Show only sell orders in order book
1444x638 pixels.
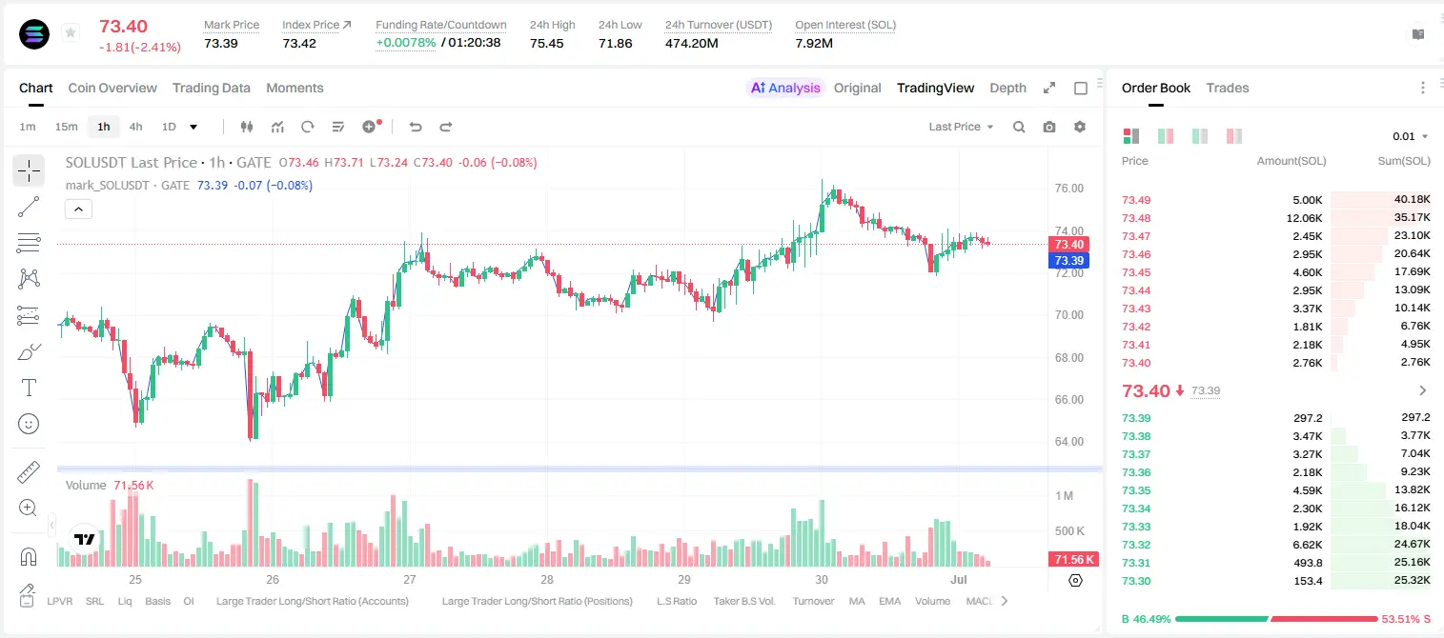[x=1234, y=136]
